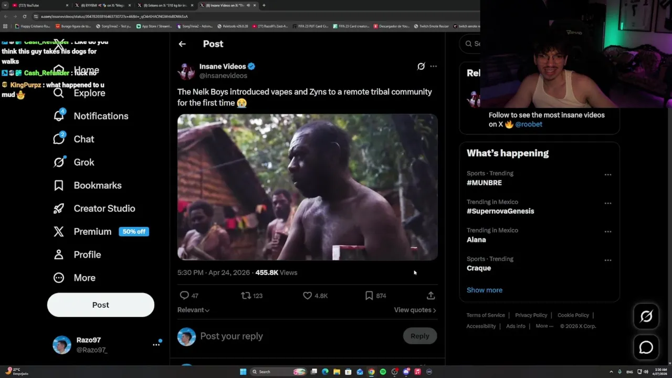Image resolution: width=672 pixels, height=378 pixels.
Task: Open the Insane Videos profile name
Action: [223, 67]
